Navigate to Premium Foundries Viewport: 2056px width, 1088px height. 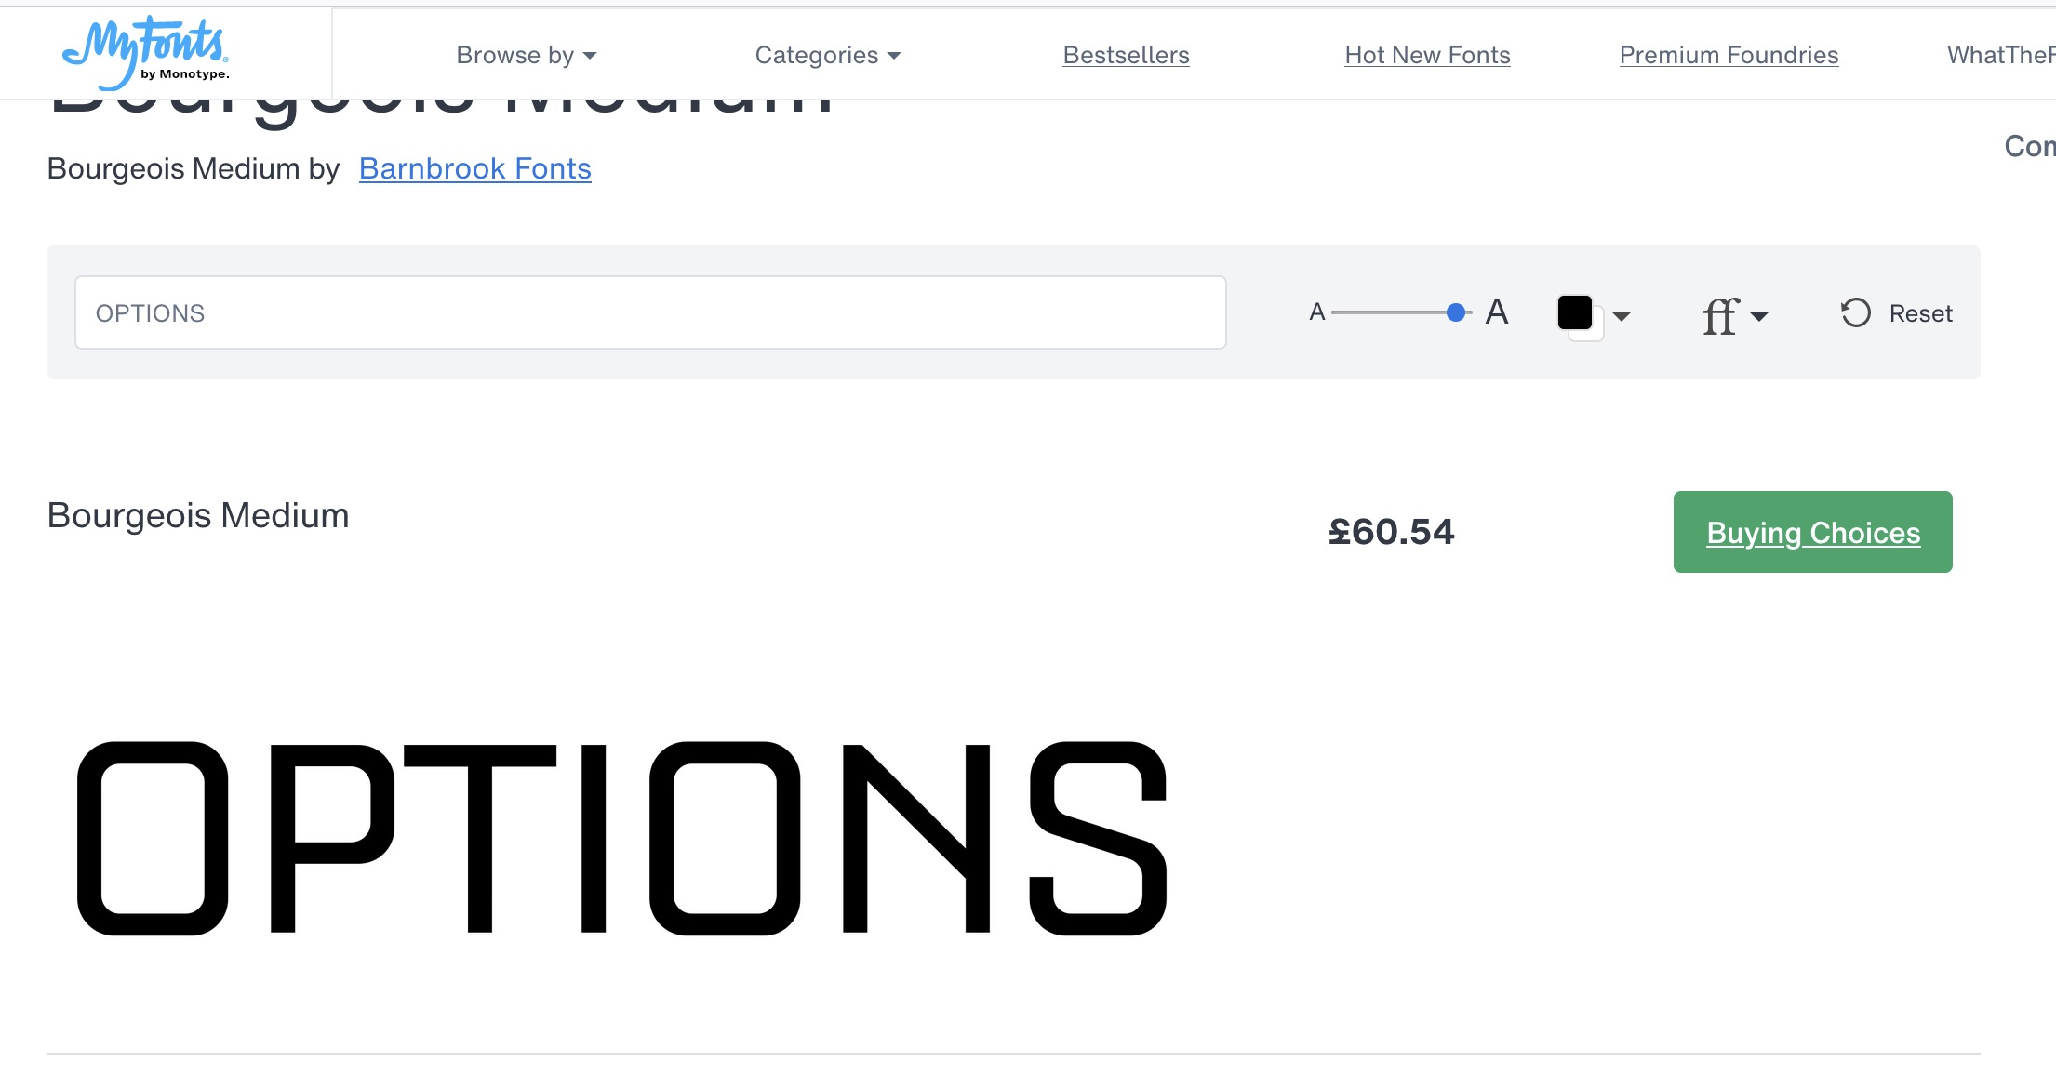[1729, 56]
